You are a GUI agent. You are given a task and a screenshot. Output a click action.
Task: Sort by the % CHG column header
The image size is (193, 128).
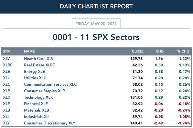pyautogui.click(x=183, y=51)
